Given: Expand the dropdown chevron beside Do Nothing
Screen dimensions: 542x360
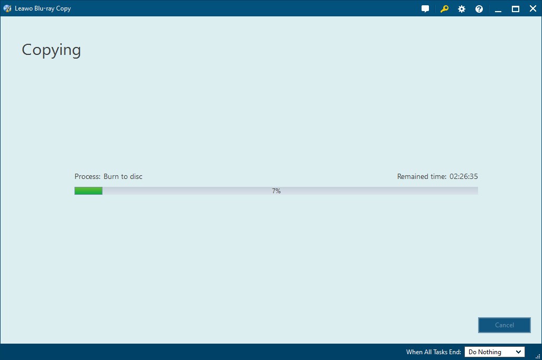Looking at the screenshot, I should tap(518, 352).
